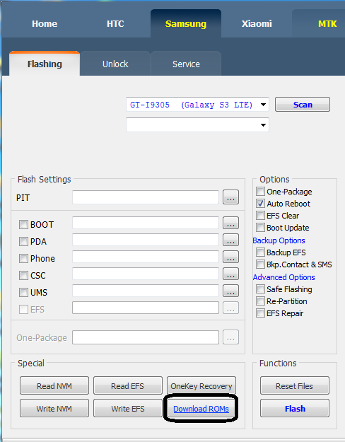345x442 pixels.
Task: Enable the Safe Flashing option
Action: coord(260,289)
